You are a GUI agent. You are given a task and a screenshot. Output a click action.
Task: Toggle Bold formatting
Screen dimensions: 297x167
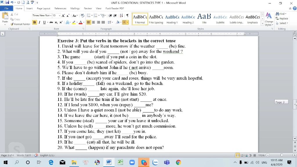[35, 22]
